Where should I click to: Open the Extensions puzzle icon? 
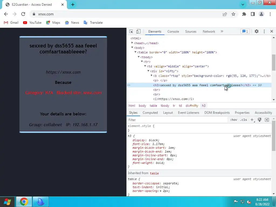point(244,14)
